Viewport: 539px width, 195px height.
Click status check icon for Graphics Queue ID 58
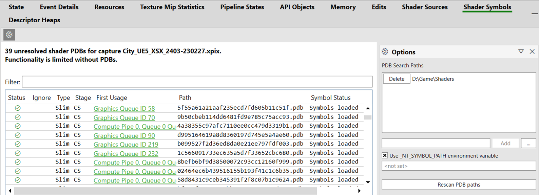(18, 108)
